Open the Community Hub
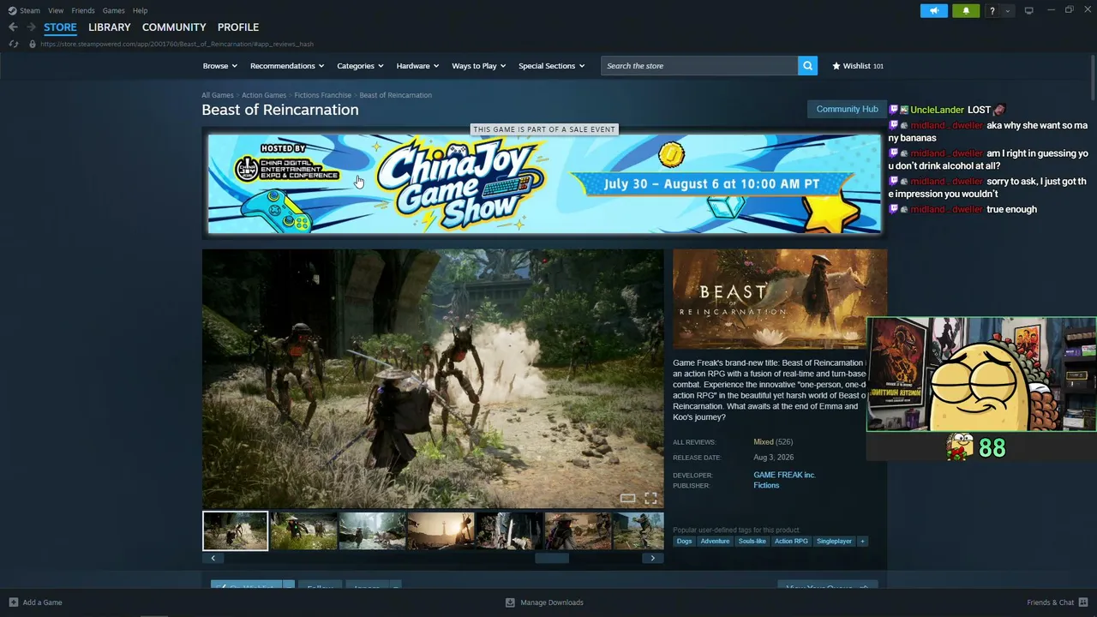The image size is (1097, 617). 847,110
